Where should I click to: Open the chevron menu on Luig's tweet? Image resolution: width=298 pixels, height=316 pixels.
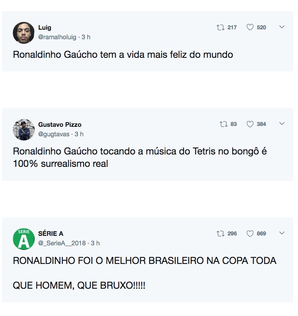coord(282,27)
